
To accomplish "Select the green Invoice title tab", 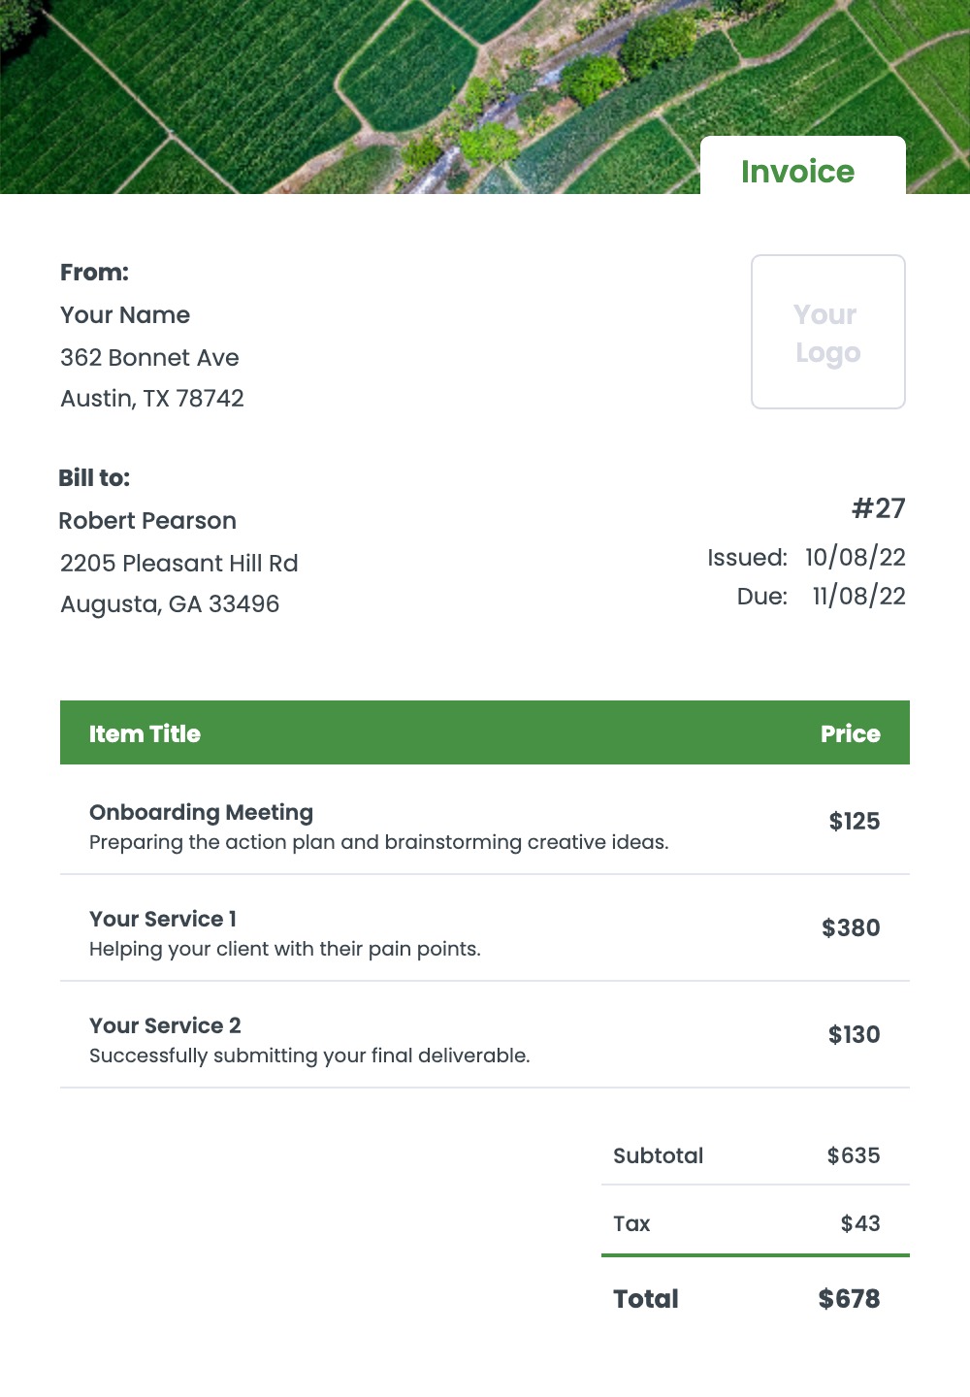I will [x=798, y=171].
